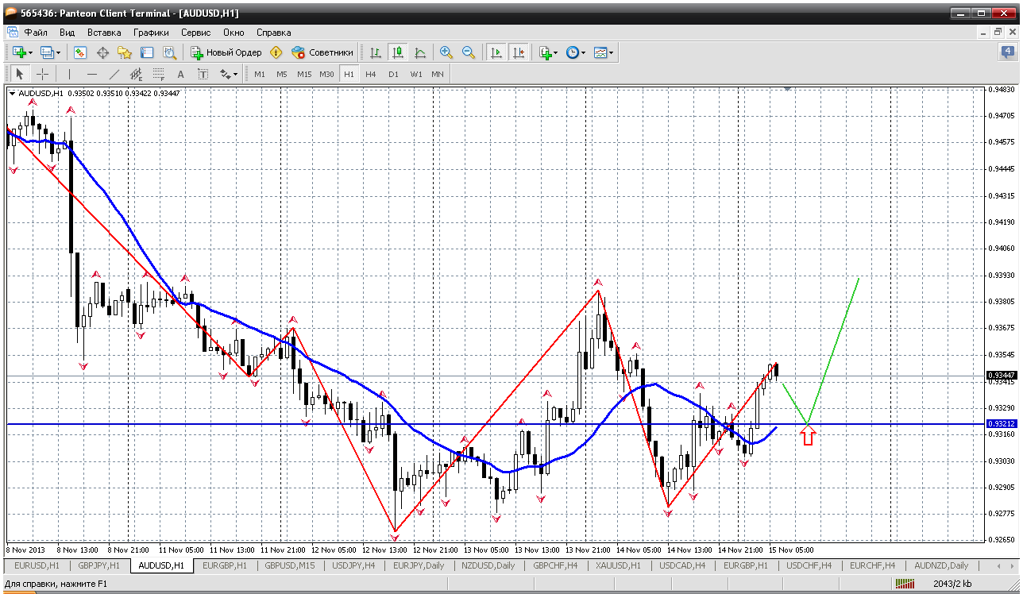The image size is (1023, 594).
Task: Choose the W1 weekly timeframe
Action: point(416,74)
